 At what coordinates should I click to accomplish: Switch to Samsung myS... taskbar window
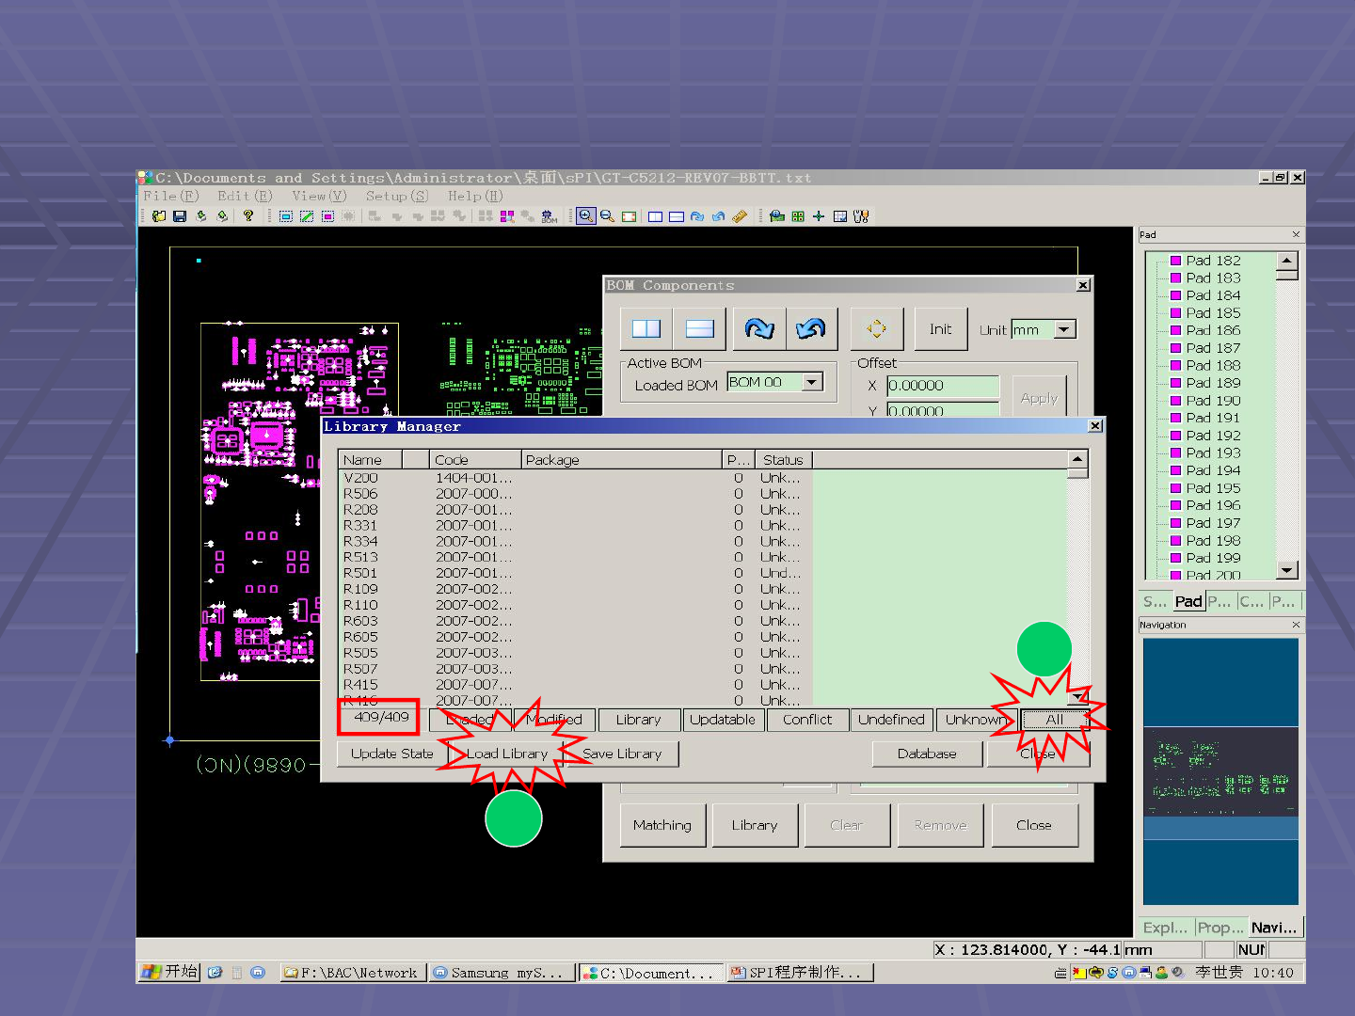[x=502, y=973]
